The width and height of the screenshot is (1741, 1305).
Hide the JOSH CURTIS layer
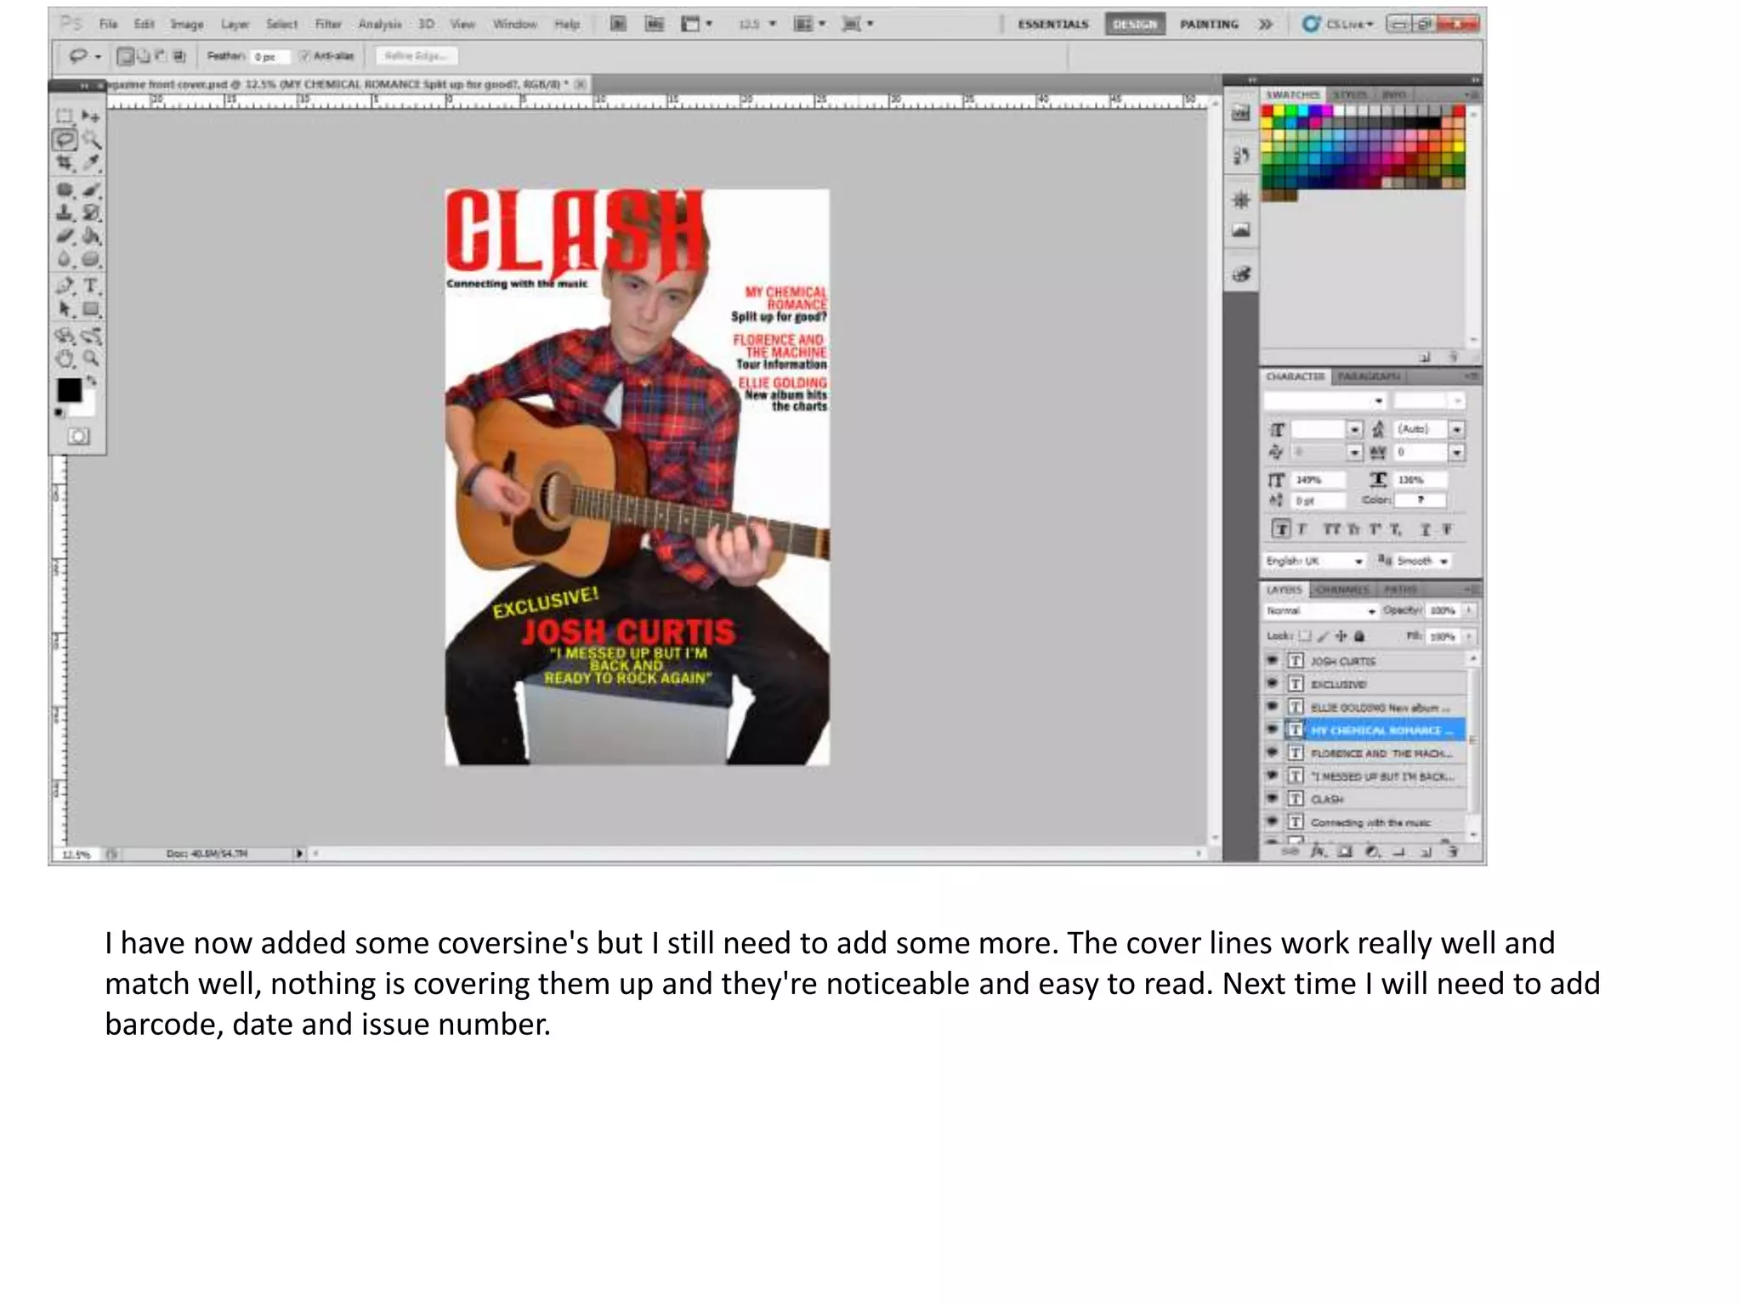tap(1273, 660)
